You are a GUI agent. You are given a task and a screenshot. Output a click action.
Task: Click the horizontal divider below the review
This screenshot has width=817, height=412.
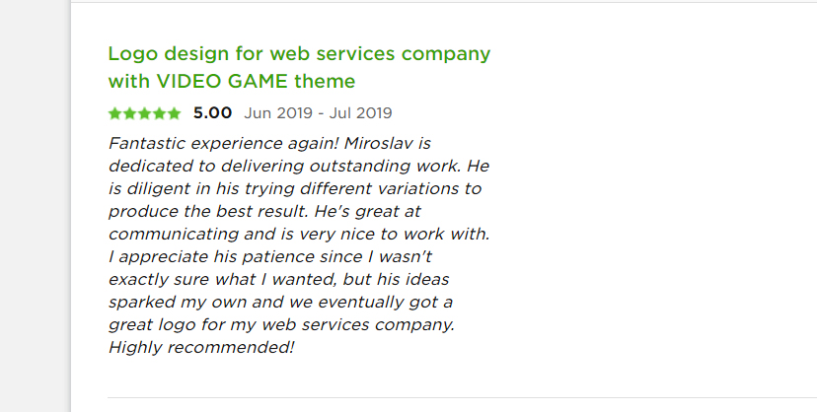[x=462, y=397]
